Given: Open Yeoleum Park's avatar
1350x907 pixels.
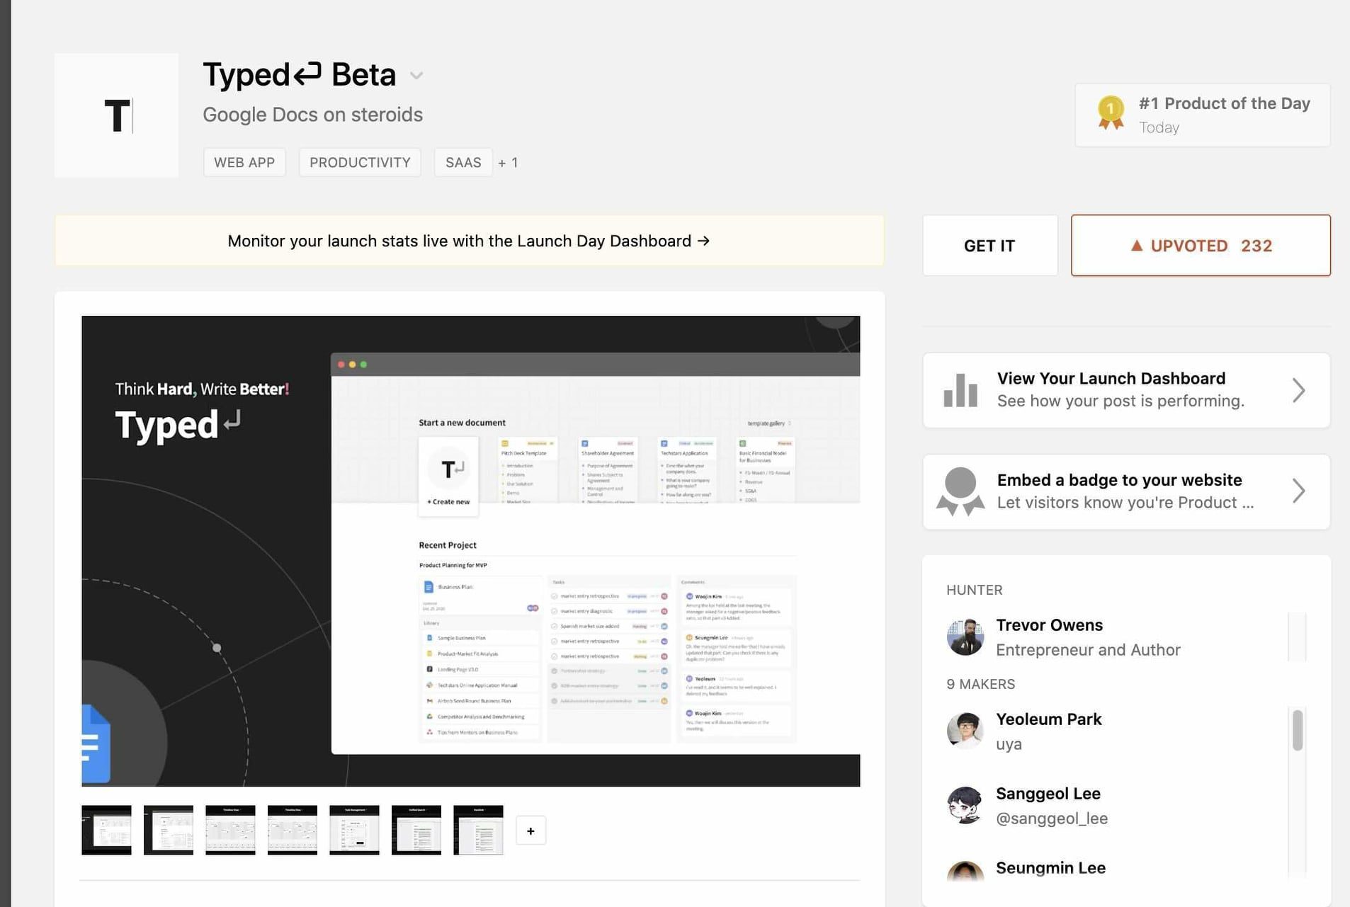Looking at the screenshot, I should (965, 731).
